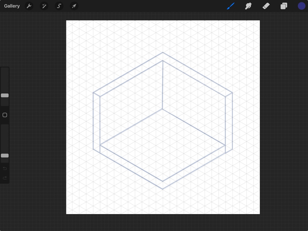Open the Actions wrench menu
This screenshot has width=308, height=231.
coord(29,6)
